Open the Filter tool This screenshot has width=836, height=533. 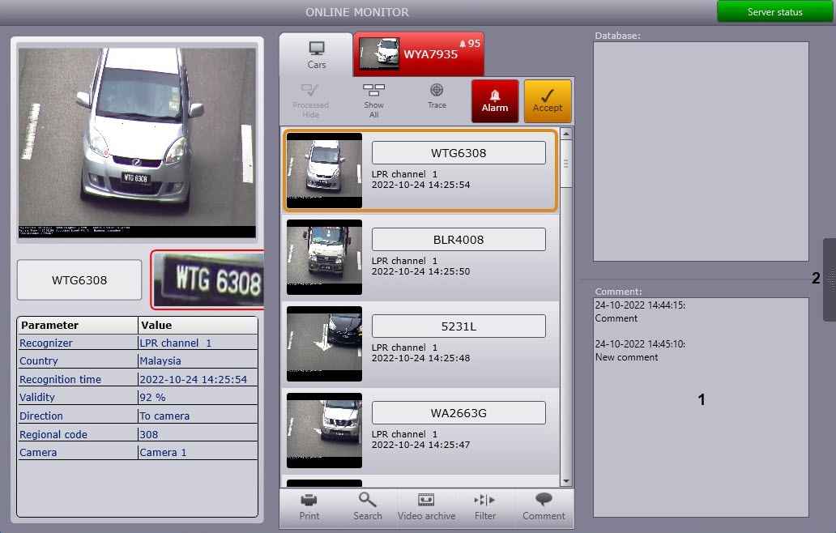(x=485, y=507)
